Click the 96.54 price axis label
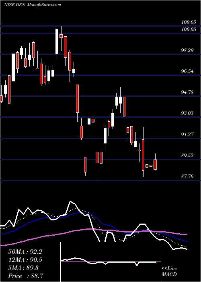Viewport: 201px width, 282px height. pyautogui.click(x=187, y=71)
